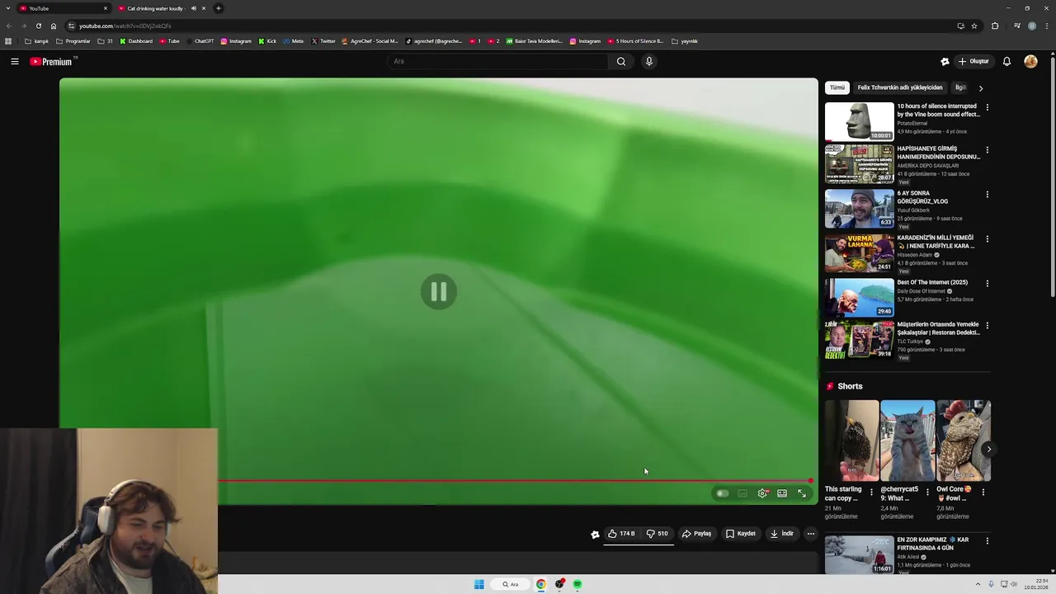Go to browser home page
The width and height of the screenshot is (1056, 594).
(x=54, y=26)
